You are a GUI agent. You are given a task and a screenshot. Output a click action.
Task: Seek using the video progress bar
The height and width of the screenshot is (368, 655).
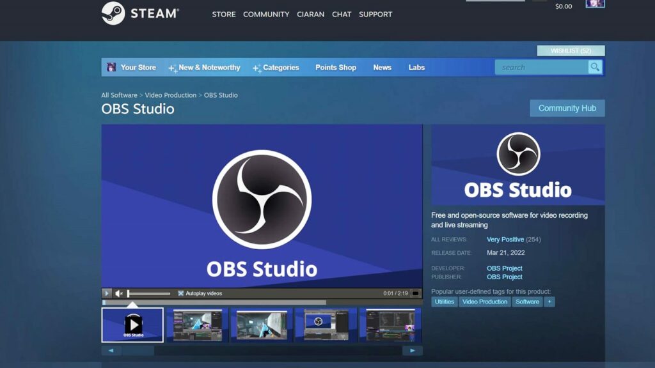262,302
